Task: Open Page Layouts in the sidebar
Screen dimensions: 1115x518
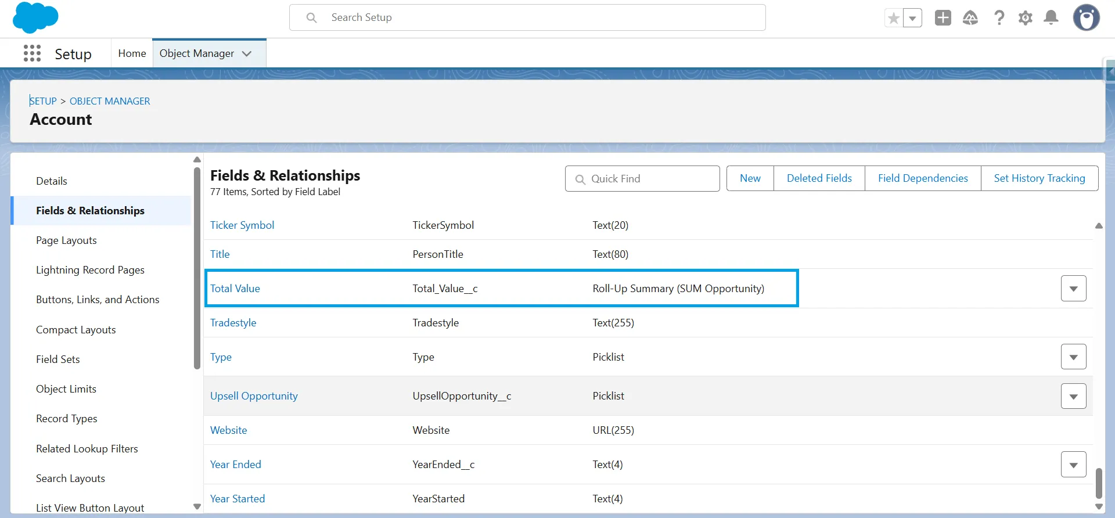Action: pyautogui.click(x=66, y=240)
